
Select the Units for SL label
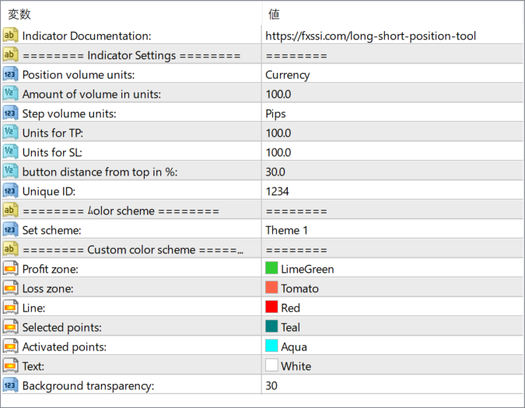52,152
